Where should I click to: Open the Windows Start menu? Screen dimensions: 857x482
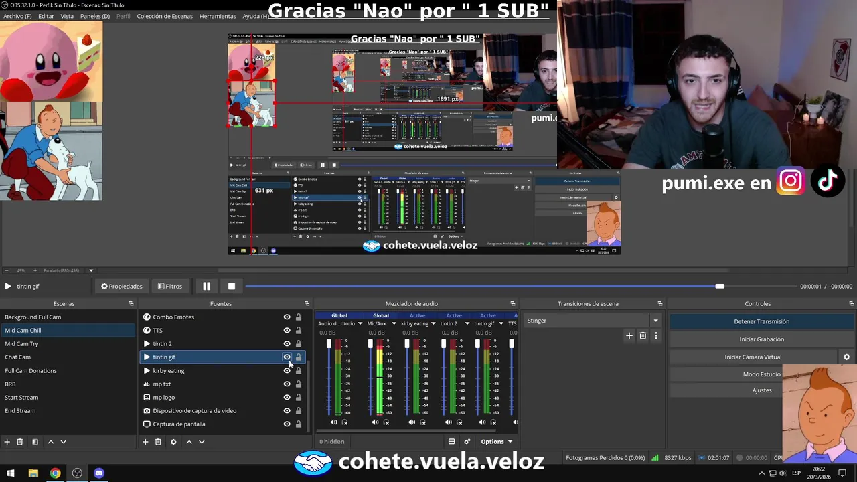pos(11,473)
